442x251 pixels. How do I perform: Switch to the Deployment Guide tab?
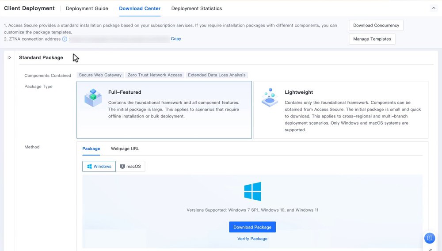(x=87, y=8)
